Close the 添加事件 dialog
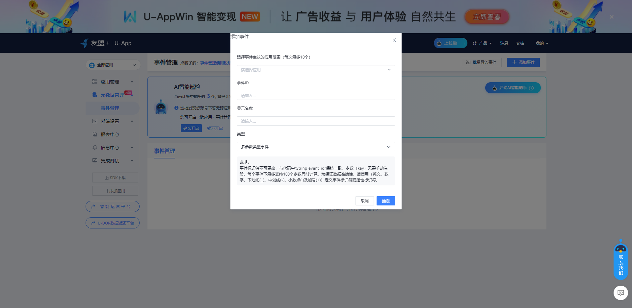Viewport: 632px width, 308px height. pos(394,40)
